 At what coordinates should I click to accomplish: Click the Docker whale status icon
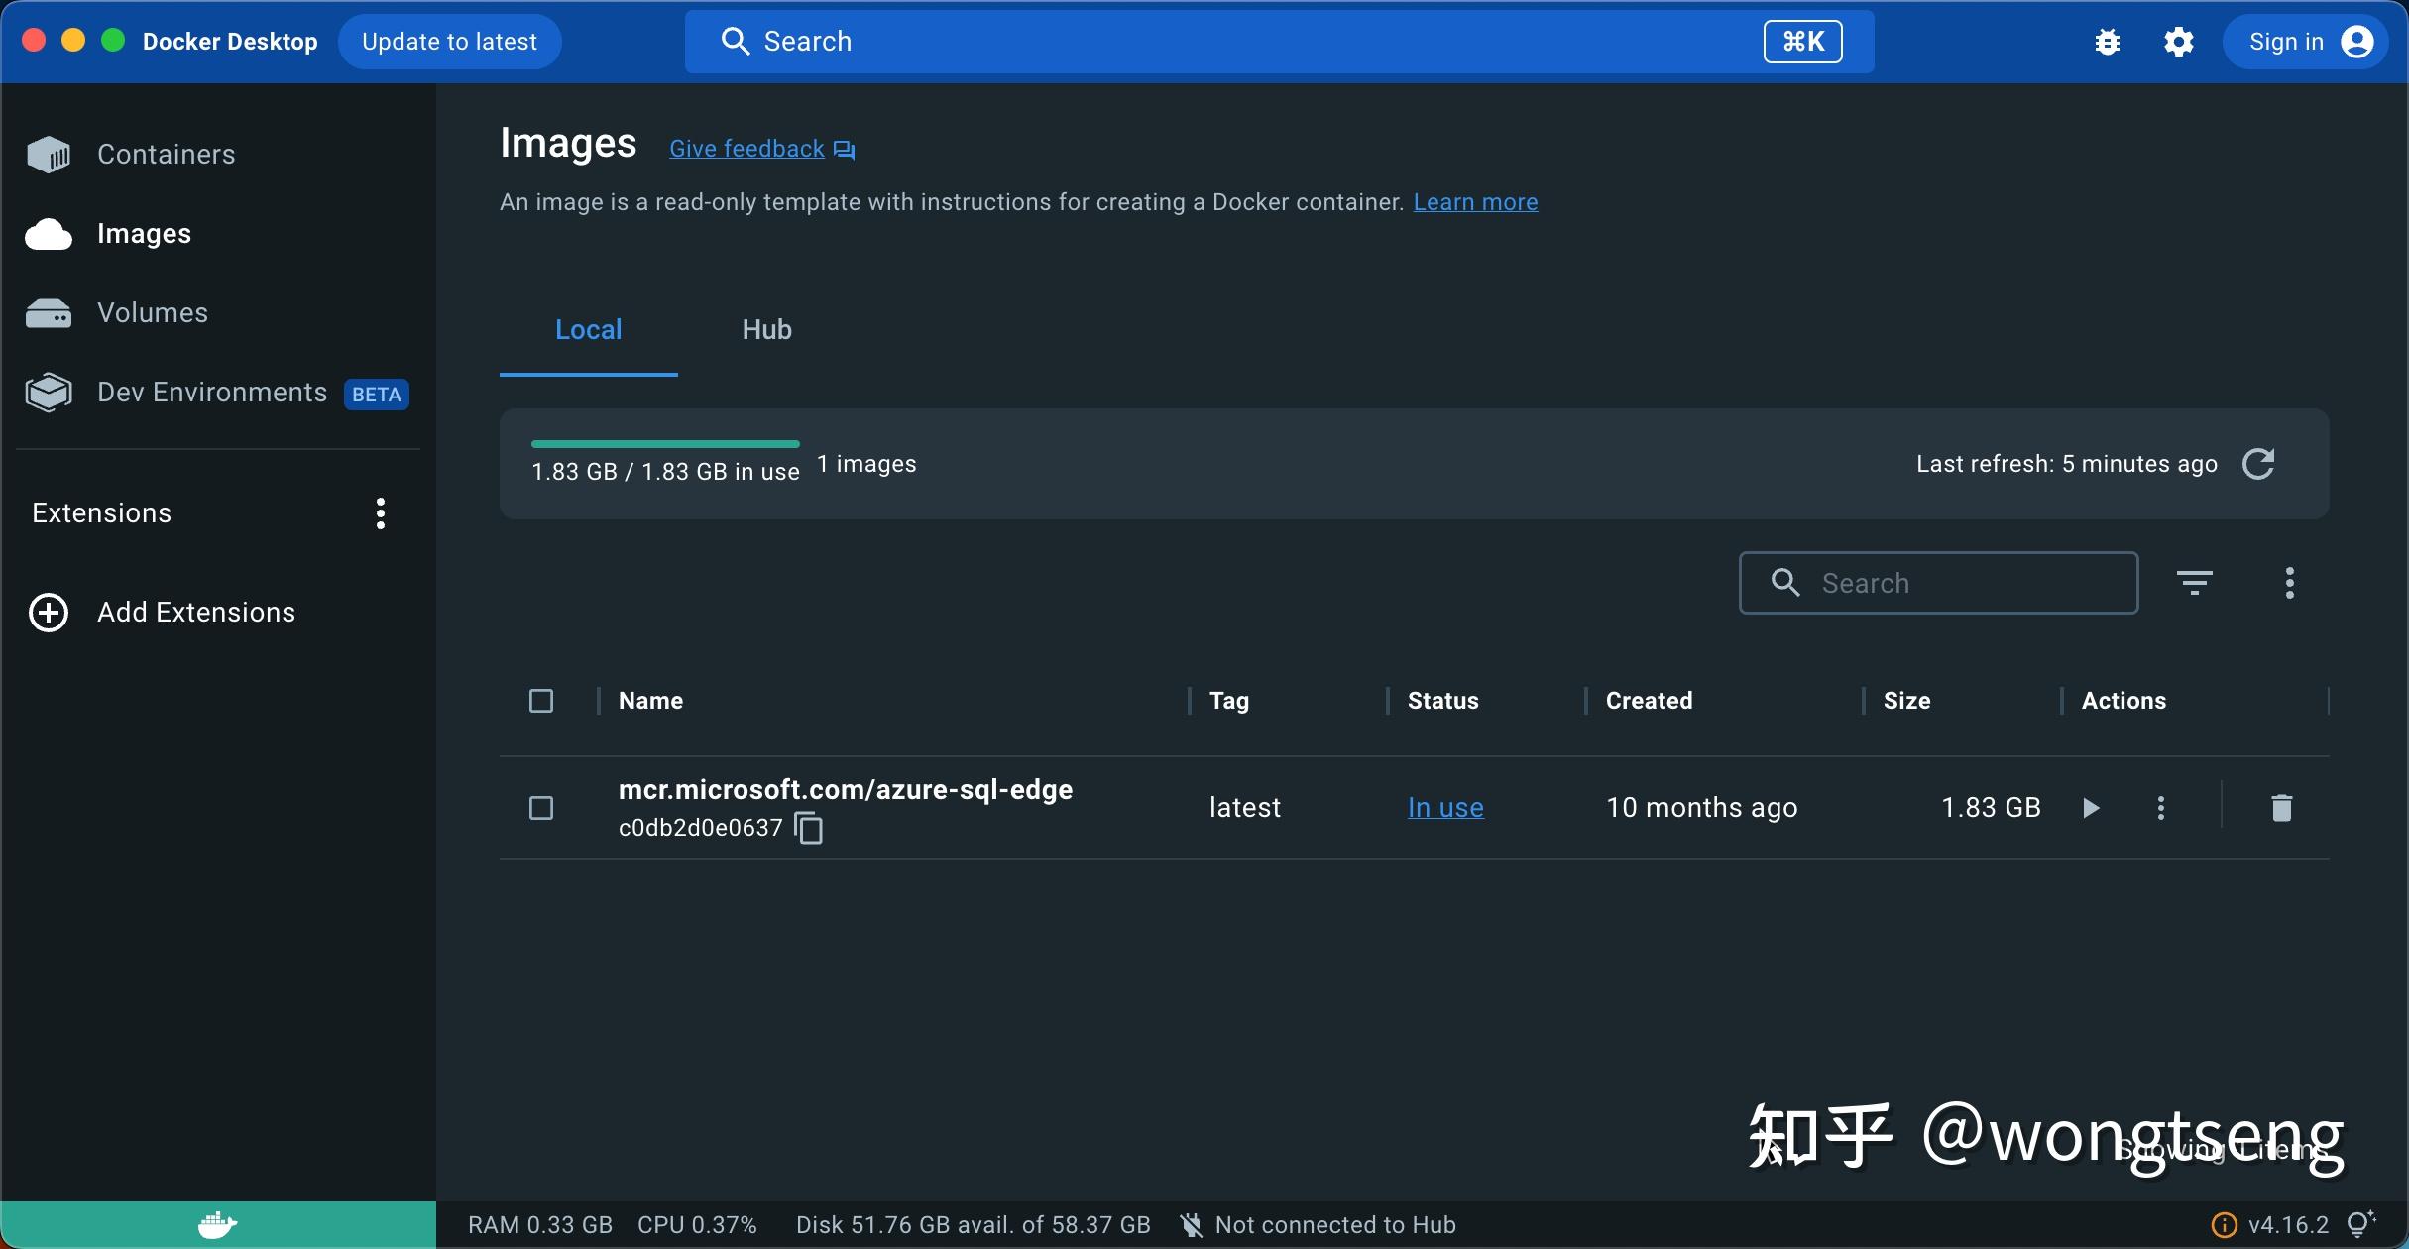tap(217, 1225)
